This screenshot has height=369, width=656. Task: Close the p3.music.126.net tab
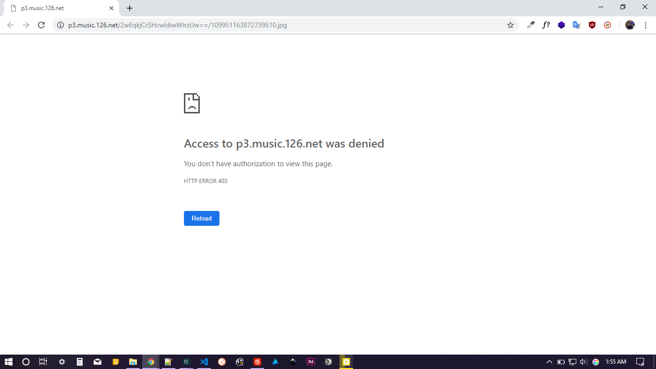pyautogui.click(x=111, y=8)
